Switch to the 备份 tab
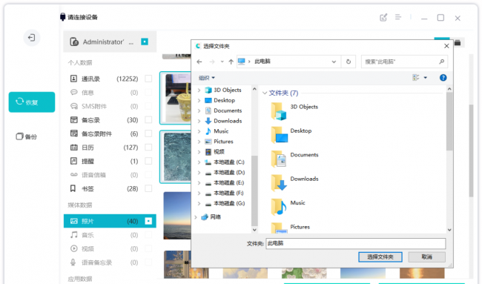This screenshot has height=284, width=482. 27,136
